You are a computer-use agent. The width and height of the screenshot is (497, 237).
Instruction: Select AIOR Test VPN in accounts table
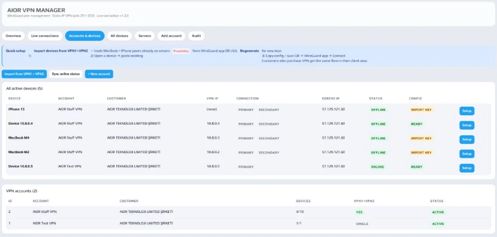44,223
